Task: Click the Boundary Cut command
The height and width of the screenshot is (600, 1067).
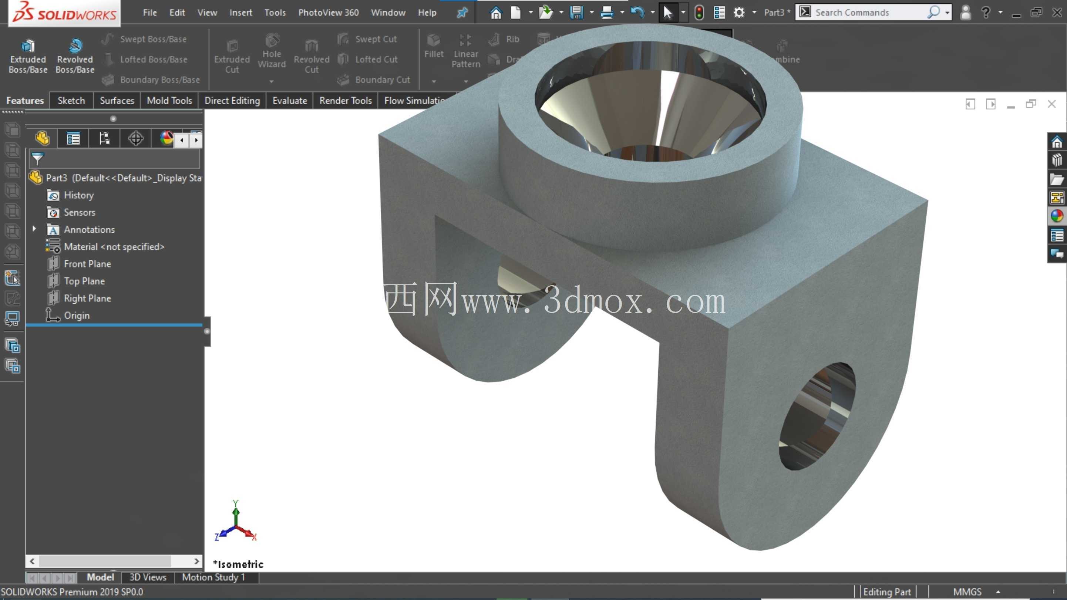Action: [x=374, y=80]
